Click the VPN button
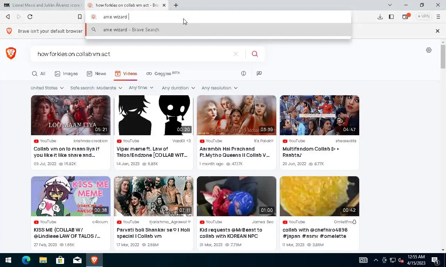Viewport: 446px width, 267px height. (424, 17)
